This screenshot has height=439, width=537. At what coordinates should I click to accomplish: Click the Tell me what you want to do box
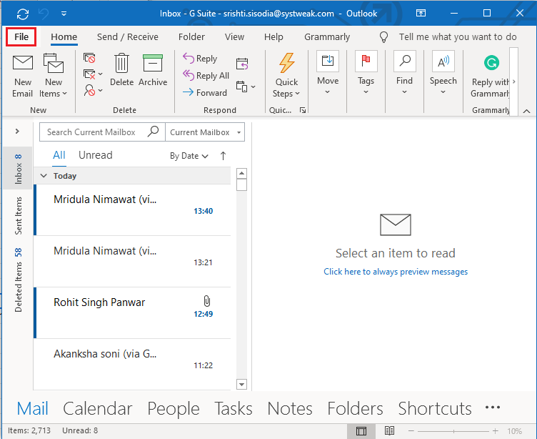pyautogui.click(x=458, y=36)
